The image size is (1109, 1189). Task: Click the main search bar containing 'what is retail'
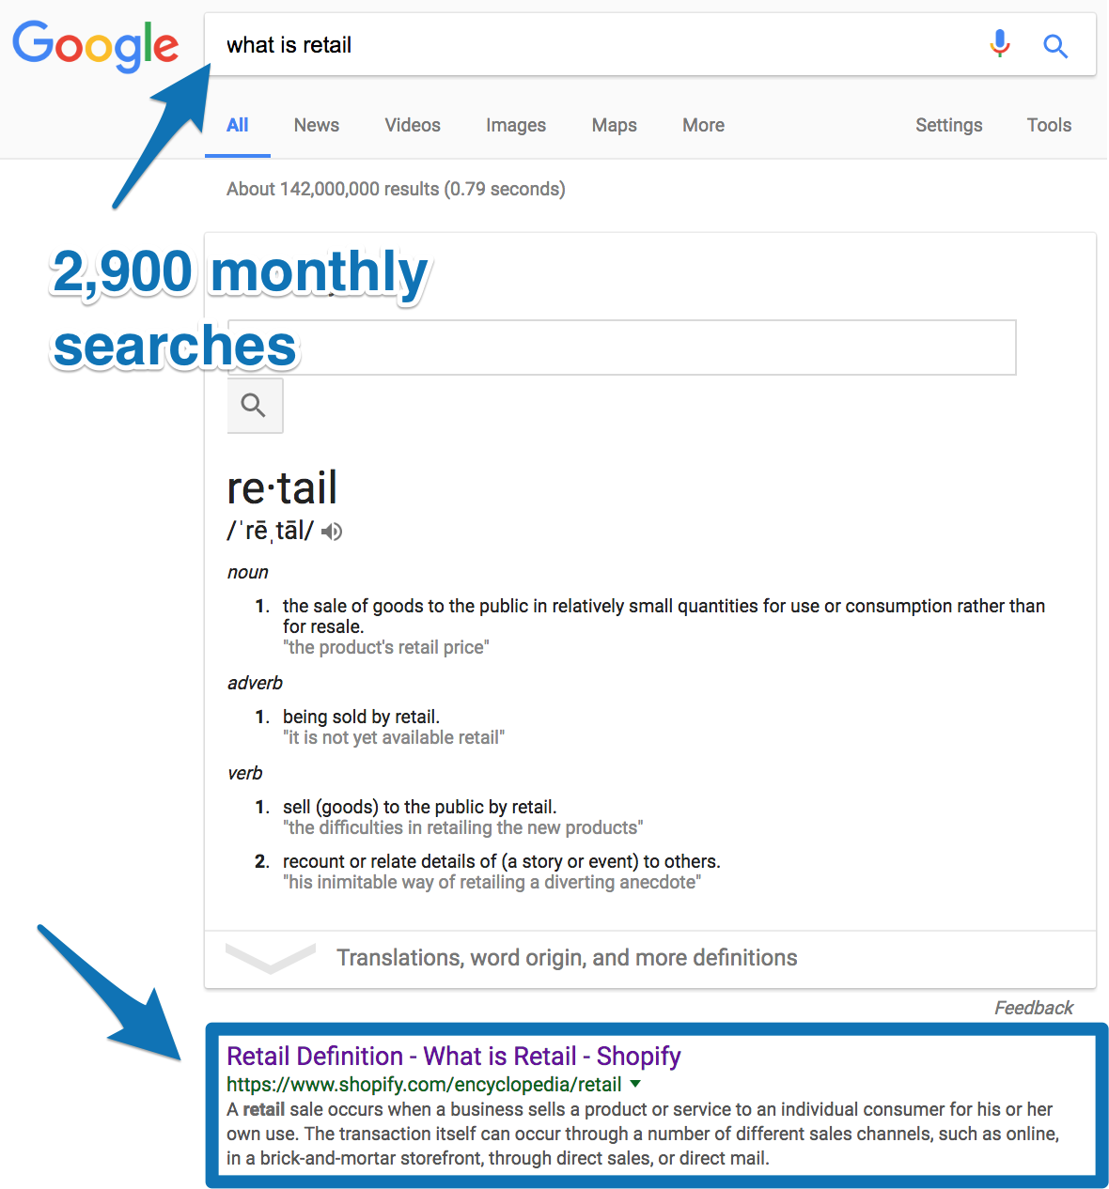tap(564, 44)
